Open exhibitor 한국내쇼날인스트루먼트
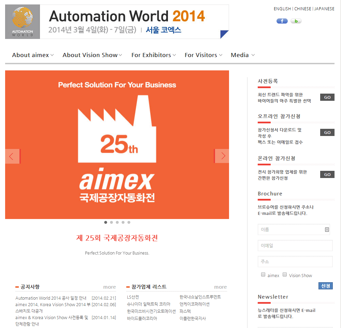This screenshot has height=328, width=341. click(200, 297)
